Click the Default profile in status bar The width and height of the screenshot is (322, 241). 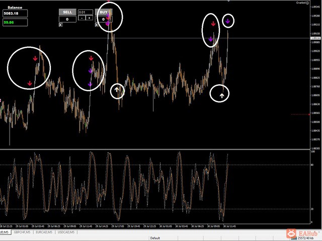click(155, 238)
